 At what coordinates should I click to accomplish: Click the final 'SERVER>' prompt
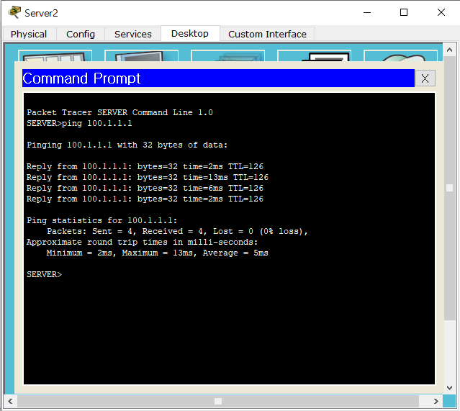[x=45, y=274]
